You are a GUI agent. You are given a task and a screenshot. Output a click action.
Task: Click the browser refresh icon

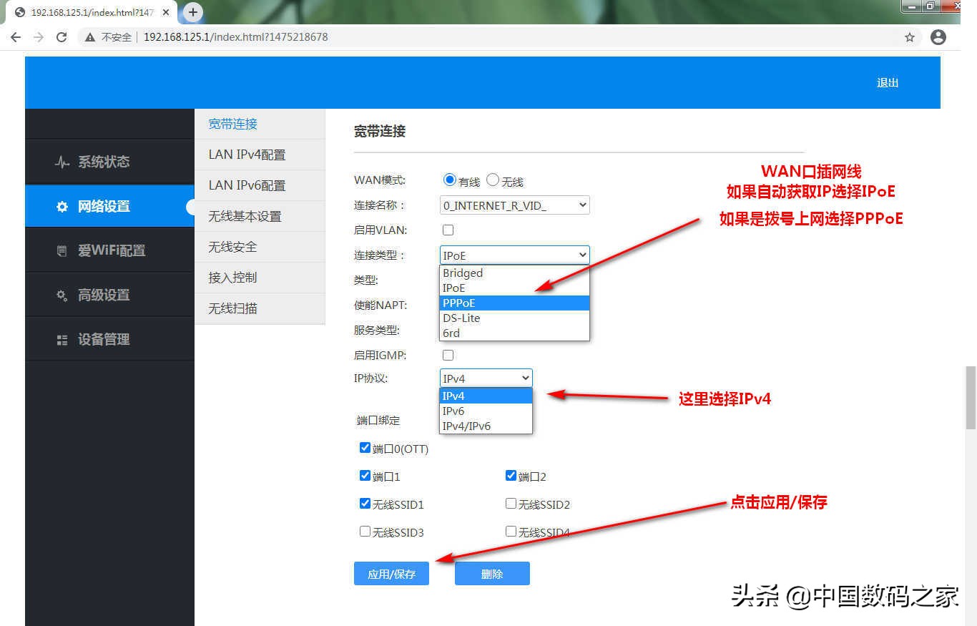click(61, 37)
